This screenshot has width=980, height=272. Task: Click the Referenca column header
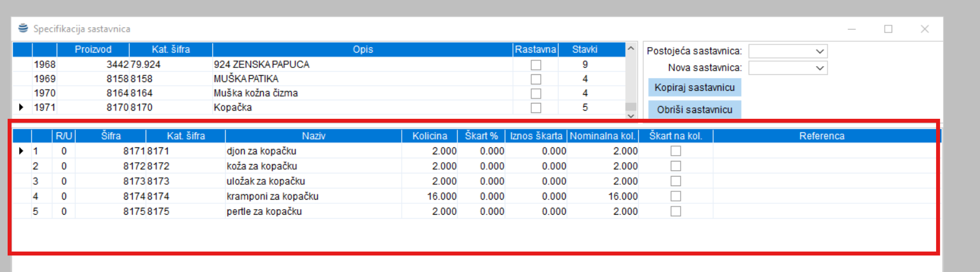[821, 136]
